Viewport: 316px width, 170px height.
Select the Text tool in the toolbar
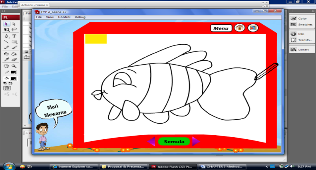point(14,36)
